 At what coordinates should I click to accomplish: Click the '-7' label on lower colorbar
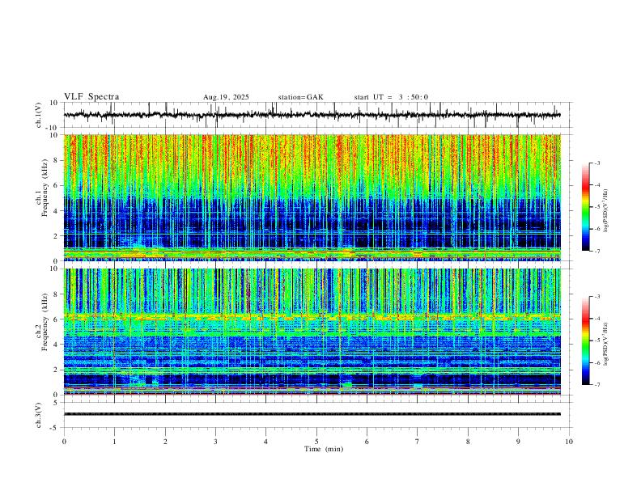(596, 384)
